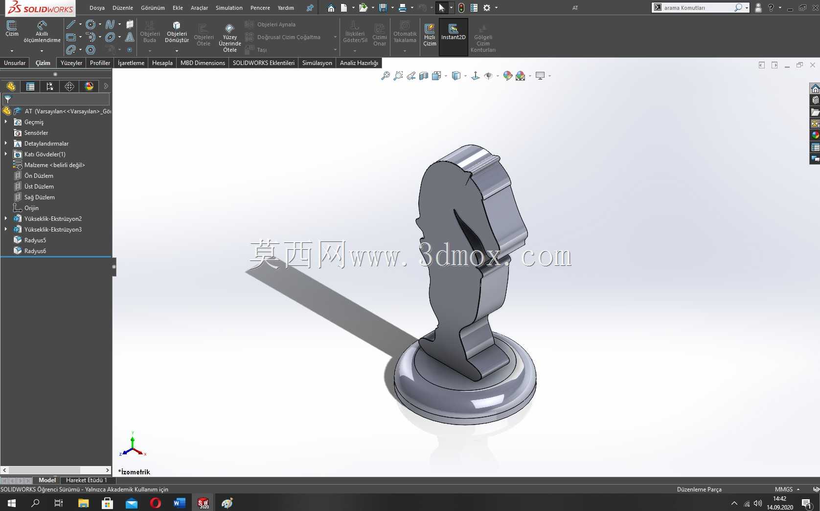Expand the Yükseklik-Ekstrüzyon3 feature
820x511 pixels.
click(x=6, y=230)
